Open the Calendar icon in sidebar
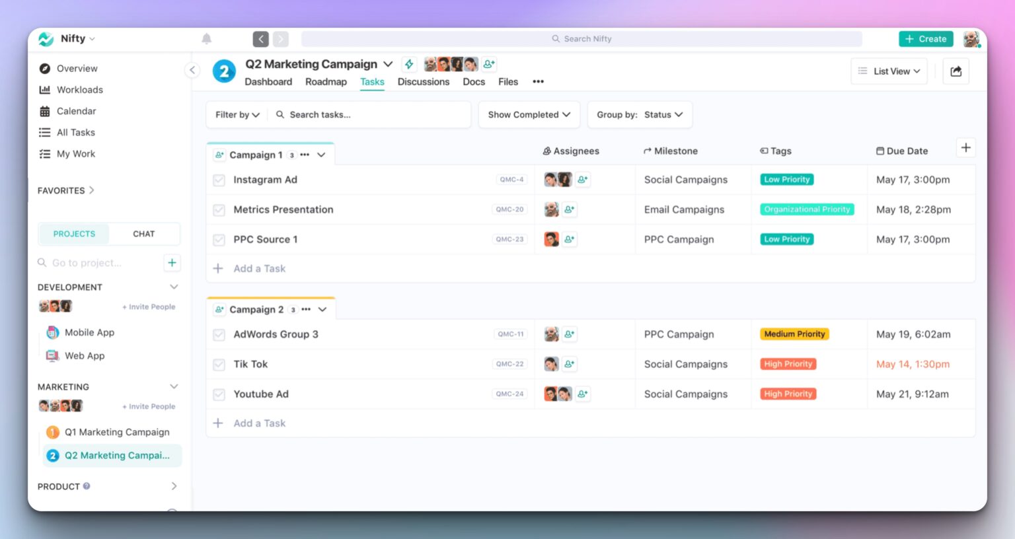Image resolution: width=1015 pixels, height=539 pixels. (x=44, y=111)
